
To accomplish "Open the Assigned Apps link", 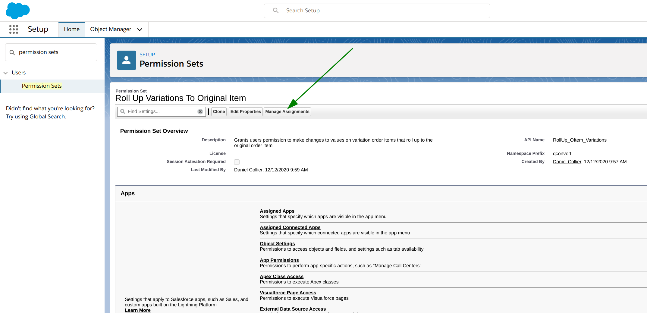I will coord(277,211).
